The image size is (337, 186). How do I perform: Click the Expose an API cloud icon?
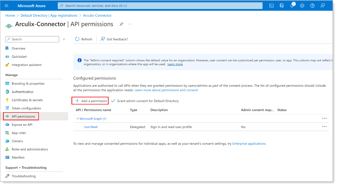pyautogui.click(x=7, y=125)
